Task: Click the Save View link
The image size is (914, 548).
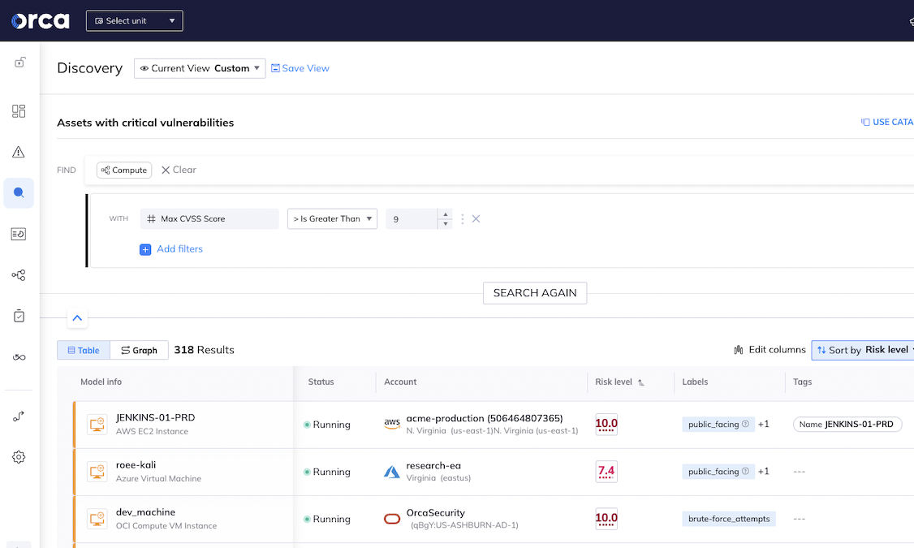Action: pos(300,68)
